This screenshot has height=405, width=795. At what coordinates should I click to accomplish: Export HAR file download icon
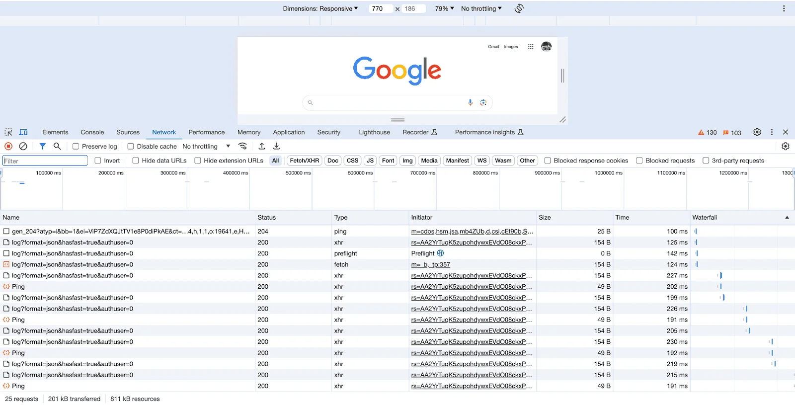[x=277, y=146]
